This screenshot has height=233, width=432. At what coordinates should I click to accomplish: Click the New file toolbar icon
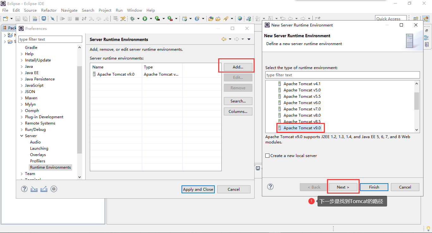(5, 19)
